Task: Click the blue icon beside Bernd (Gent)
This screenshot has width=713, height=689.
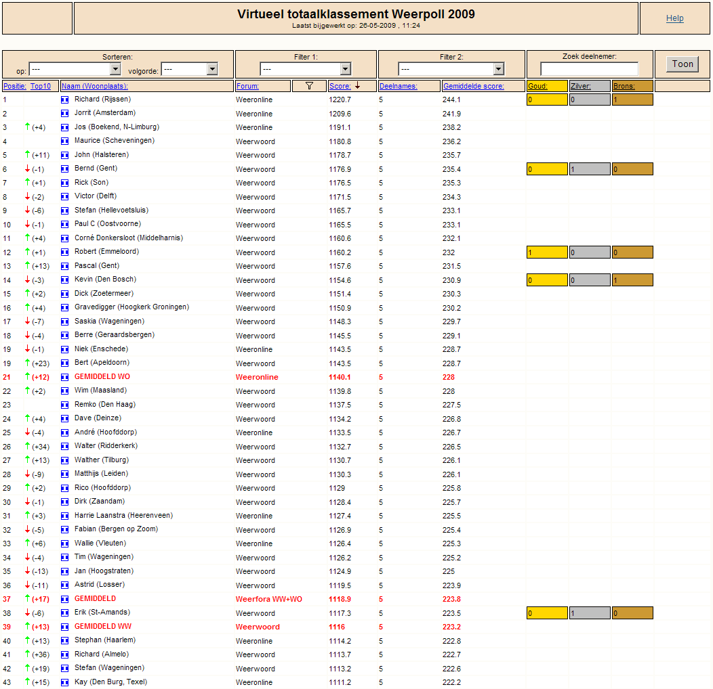Action: click(65, 169)
